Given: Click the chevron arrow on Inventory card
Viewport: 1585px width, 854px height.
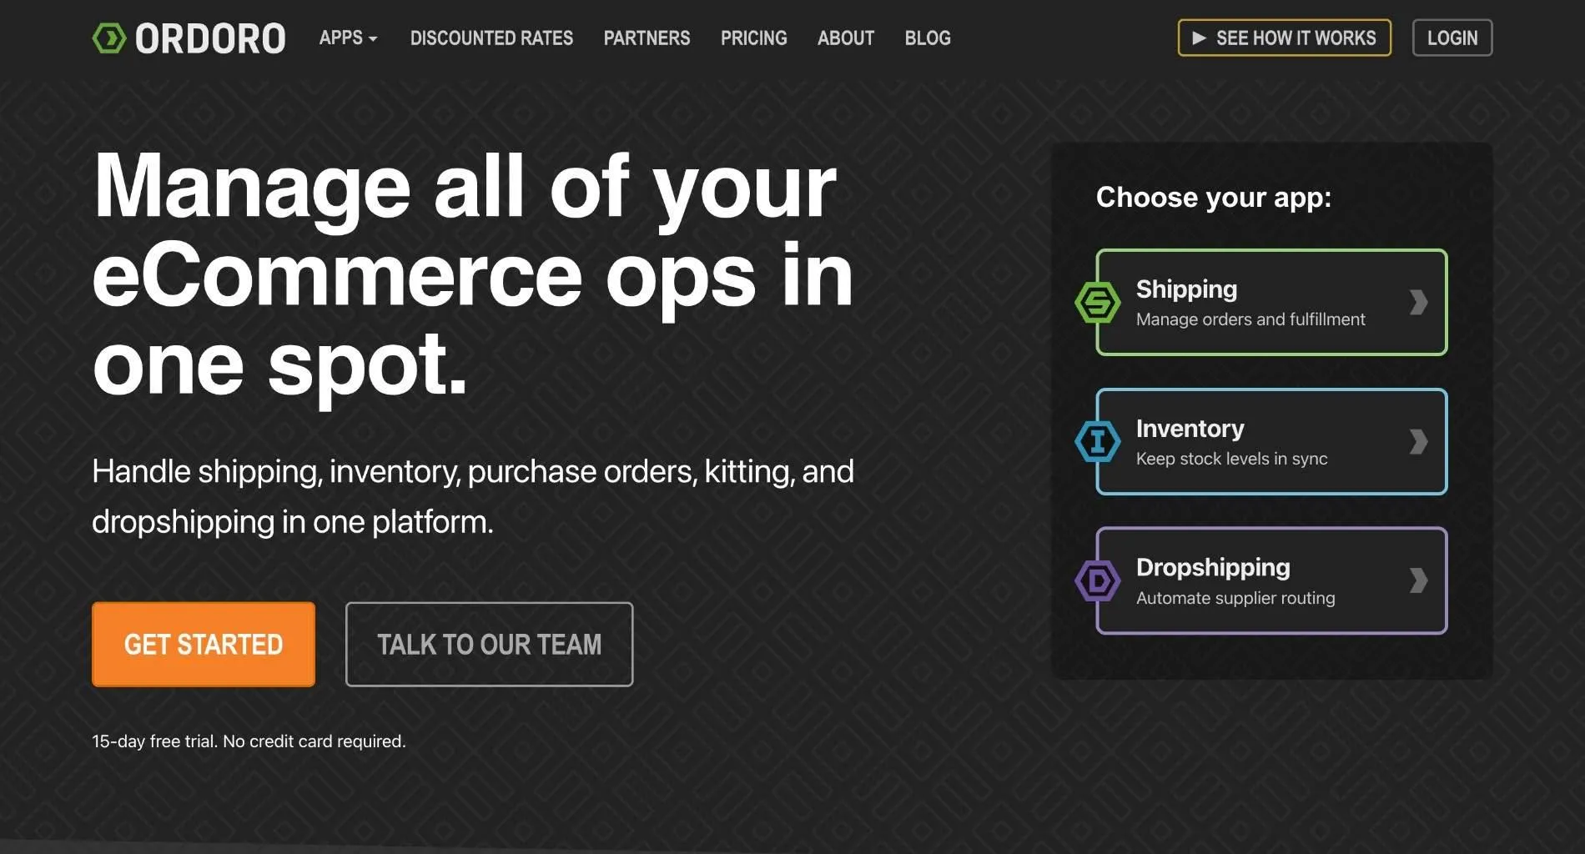Looking at the screenshot, I should (x=1418, y=441).
